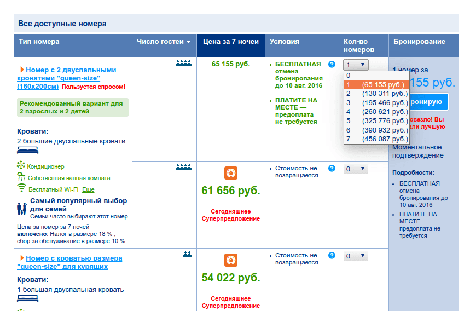Click the four-guests occupancy icon in first row

[x=183, y=64]
